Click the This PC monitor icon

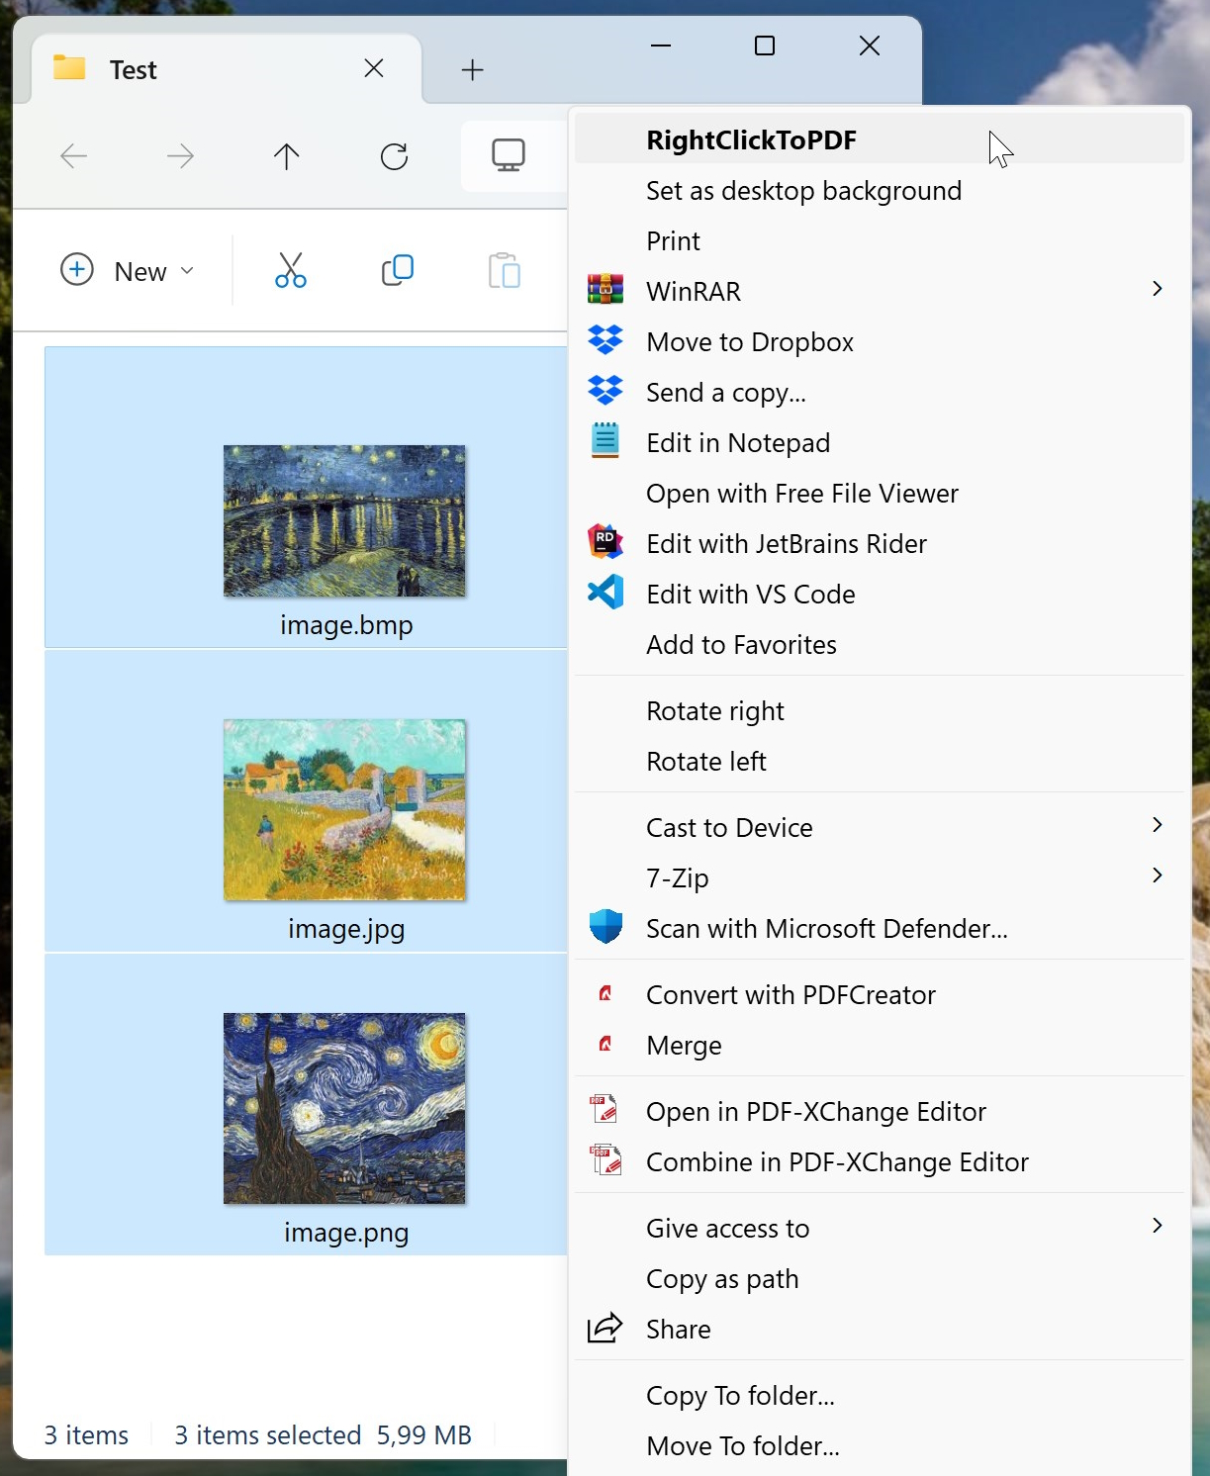coord(509,155)
